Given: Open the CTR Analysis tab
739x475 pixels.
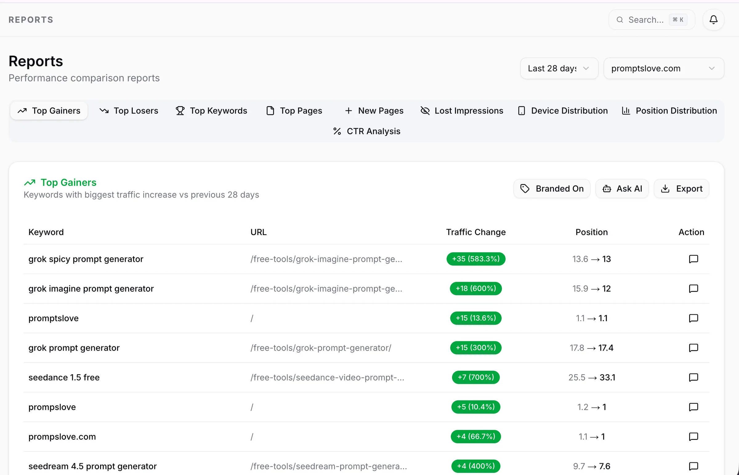Looking at the screenshot, I should tap(367, 131).
